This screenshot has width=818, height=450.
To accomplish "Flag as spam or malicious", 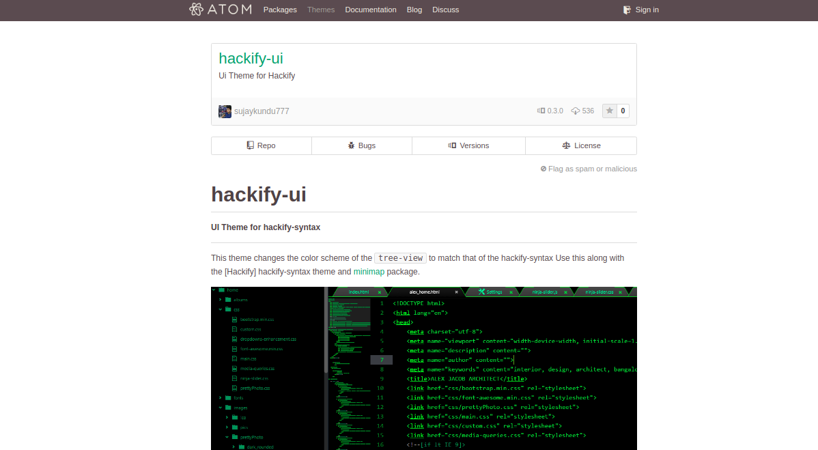I will click(x=589, y=169).
